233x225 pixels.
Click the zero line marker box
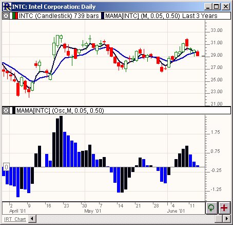(x=6, y=167)
